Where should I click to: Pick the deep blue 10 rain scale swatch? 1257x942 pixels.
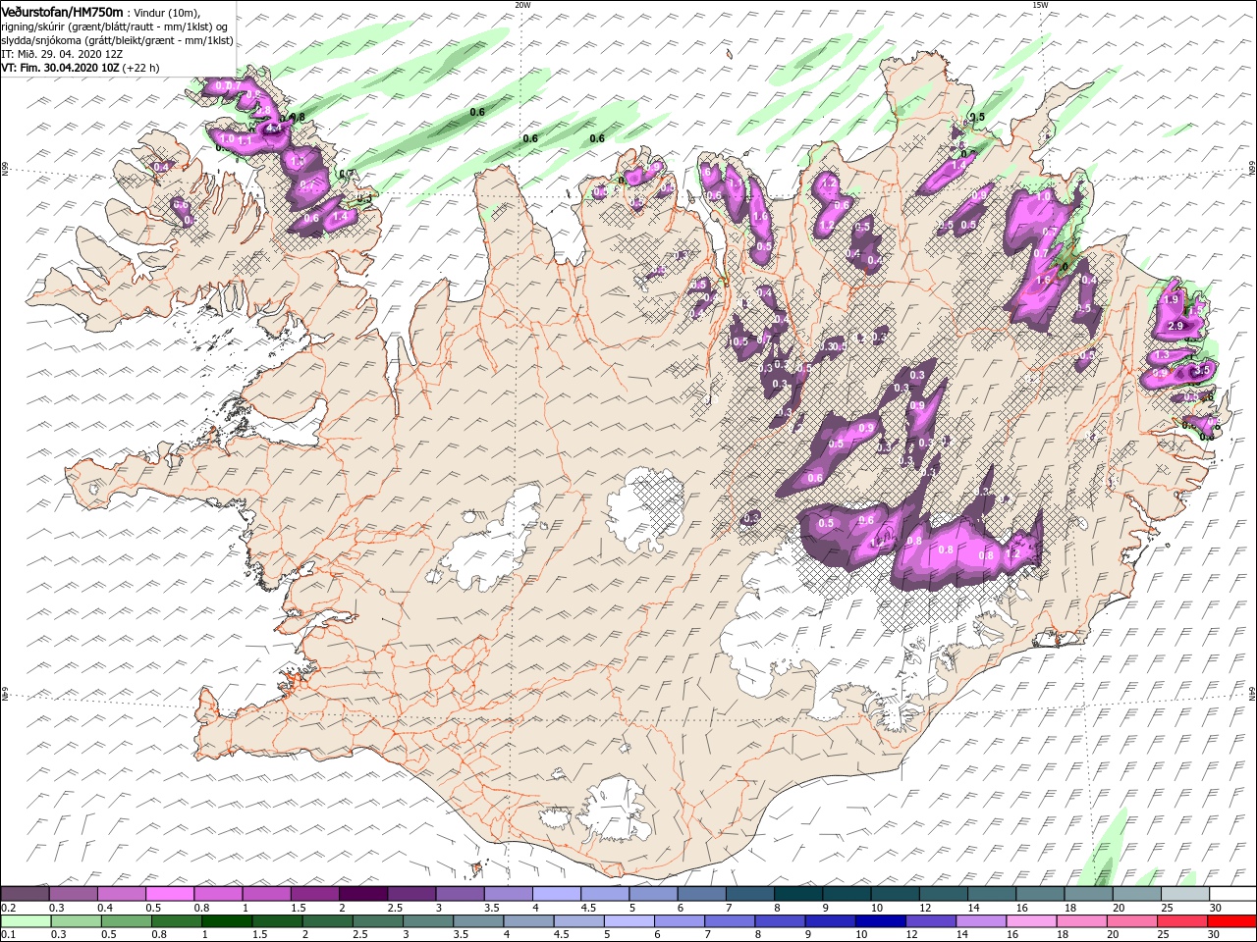click(880, 921)
